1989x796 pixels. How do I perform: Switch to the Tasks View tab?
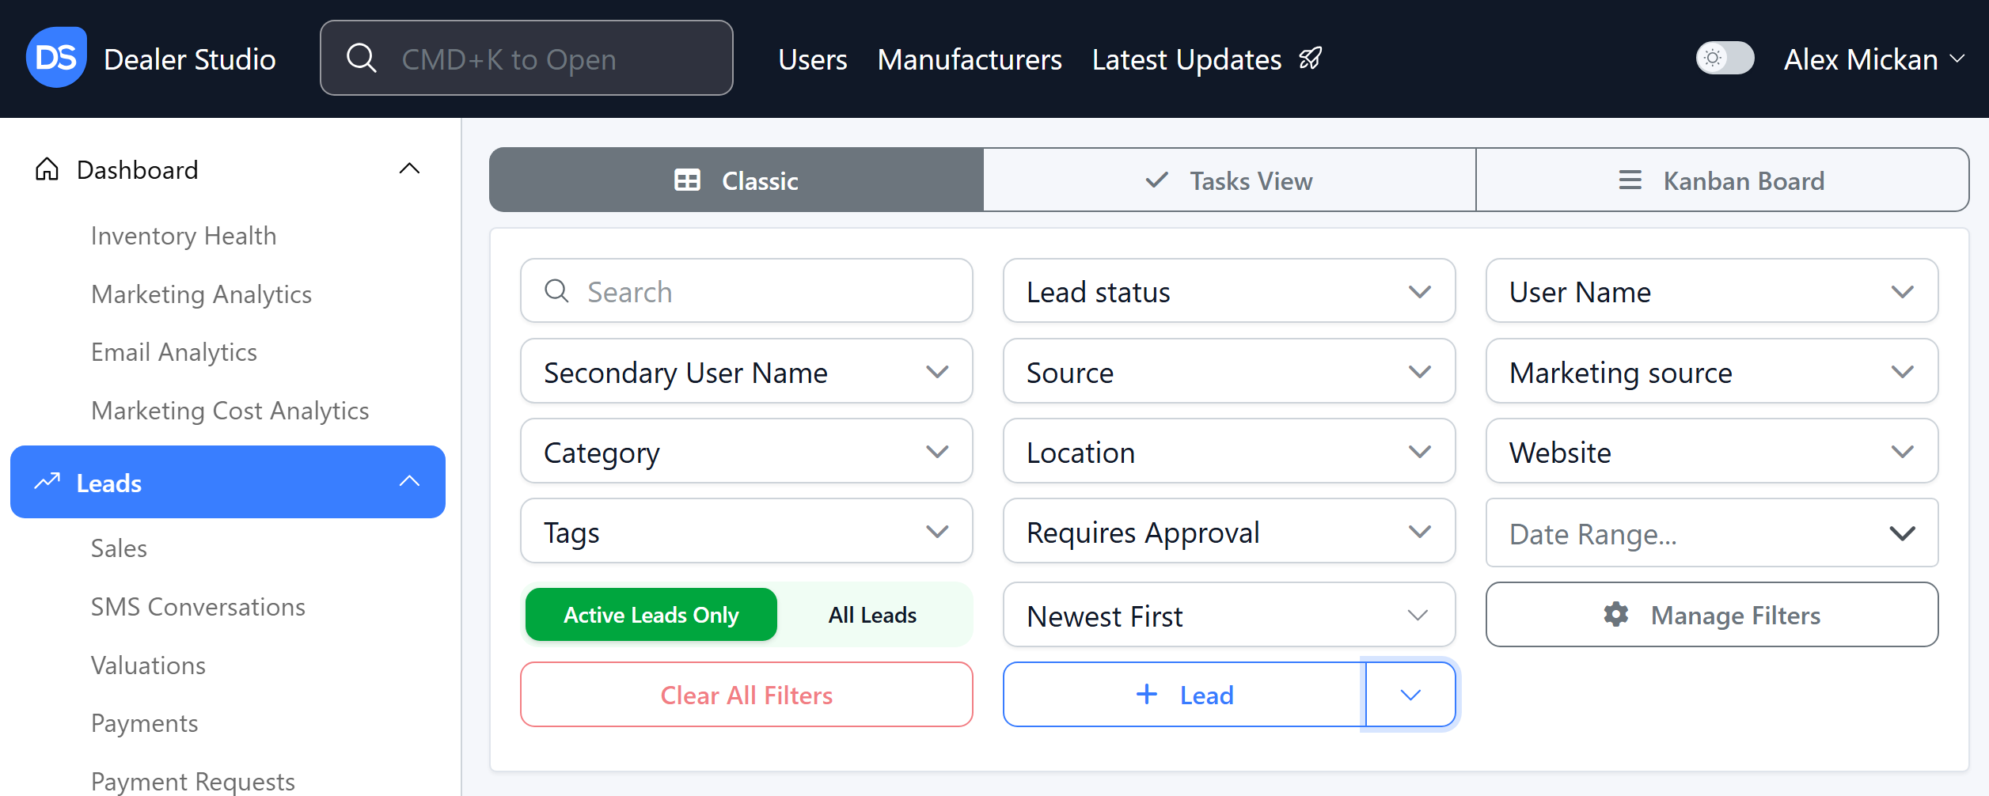click(x=1229, y=180)
